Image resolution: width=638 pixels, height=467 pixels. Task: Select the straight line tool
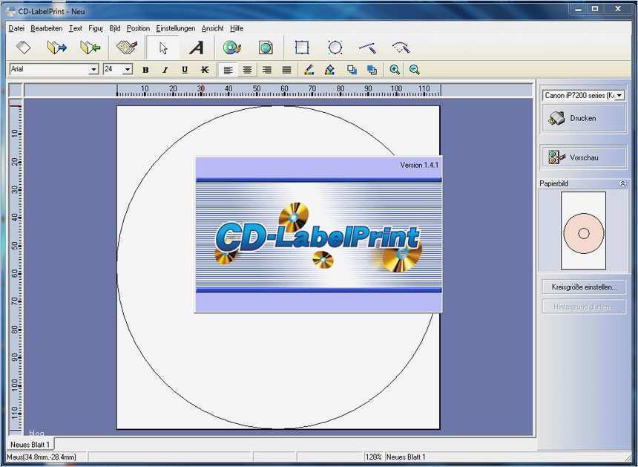pos(367,47)
